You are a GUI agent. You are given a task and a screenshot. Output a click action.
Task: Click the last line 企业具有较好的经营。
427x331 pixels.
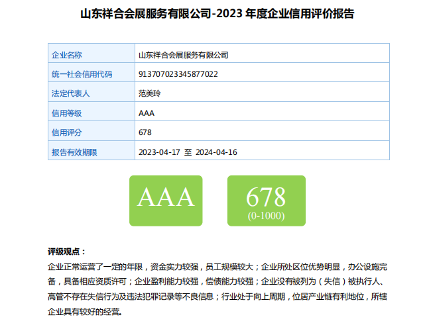pos(85,312)
